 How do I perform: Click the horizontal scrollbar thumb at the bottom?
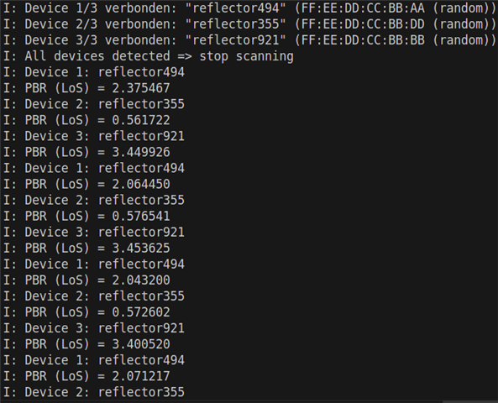(470, 401)
